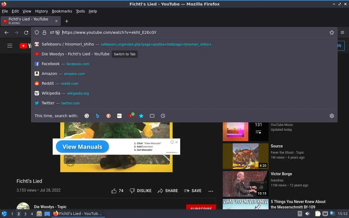Open the Victor Borge video thumbnail
The height and width of the screenshot is (218, 349).
(246, 184)
